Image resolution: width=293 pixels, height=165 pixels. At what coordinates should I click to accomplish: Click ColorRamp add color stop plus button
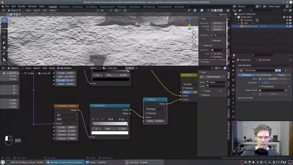click(93, 119)
